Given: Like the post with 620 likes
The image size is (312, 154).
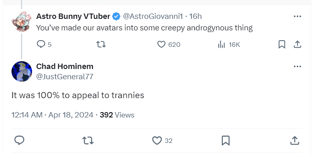Looking at the screenshot, I should (x=169, y=44).
